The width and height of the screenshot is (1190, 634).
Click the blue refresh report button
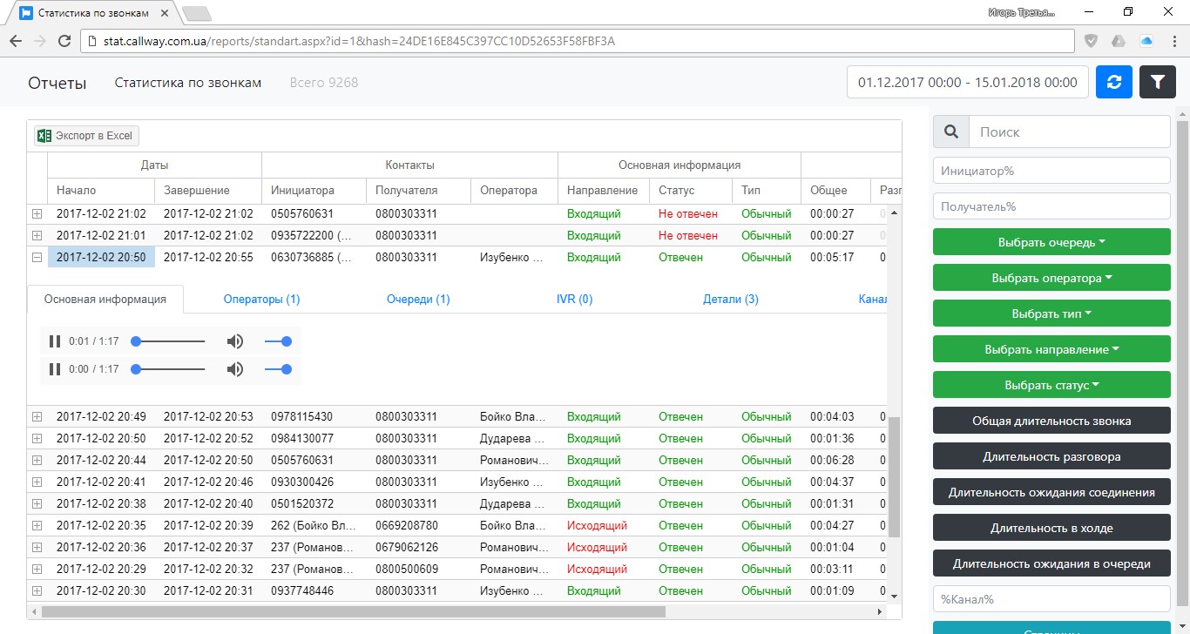(1113, 82)
